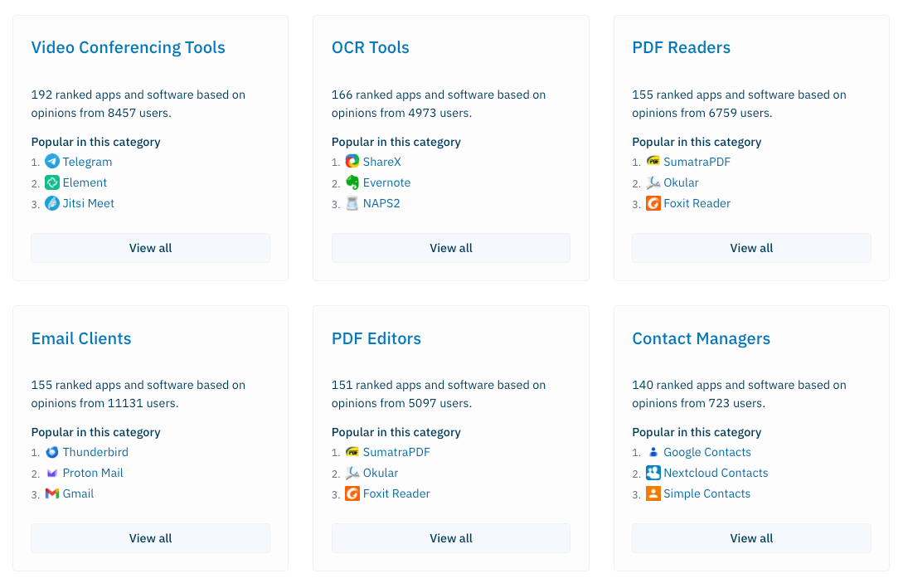The height and width of the screenshot is (588, 903).
Task: Open Okular link under PDF Readers
Action: pyautogui.click(x=681, y=182)
